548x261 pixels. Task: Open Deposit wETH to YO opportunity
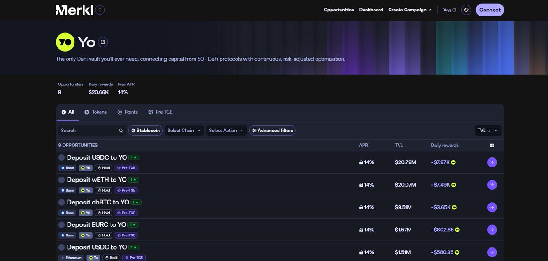tap(97, 180)
